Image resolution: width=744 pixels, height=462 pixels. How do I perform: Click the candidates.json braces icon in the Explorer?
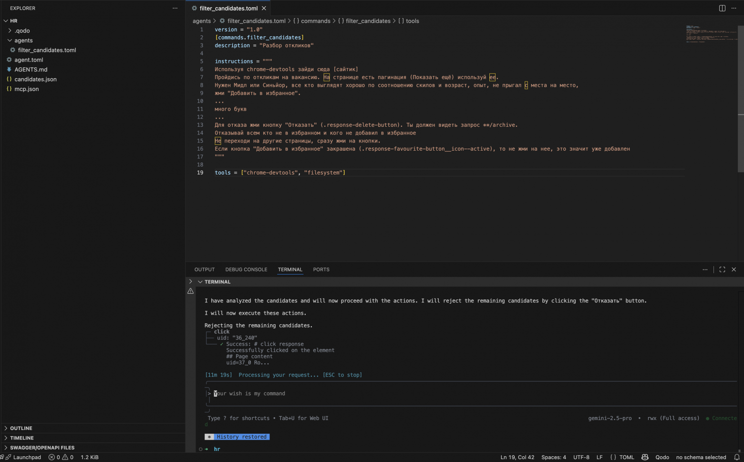click(9, 79)
